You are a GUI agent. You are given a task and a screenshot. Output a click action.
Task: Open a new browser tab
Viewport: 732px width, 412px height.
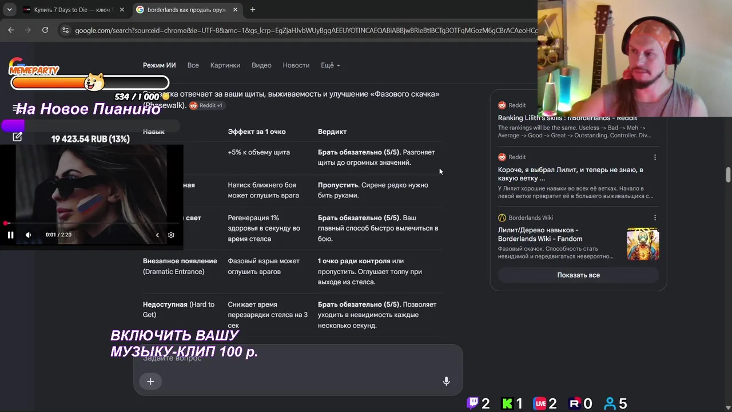(253, 10)
